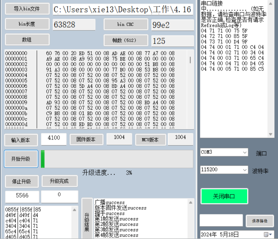
Task: Click the 数组 button
Action: click(x=27, y=40)
